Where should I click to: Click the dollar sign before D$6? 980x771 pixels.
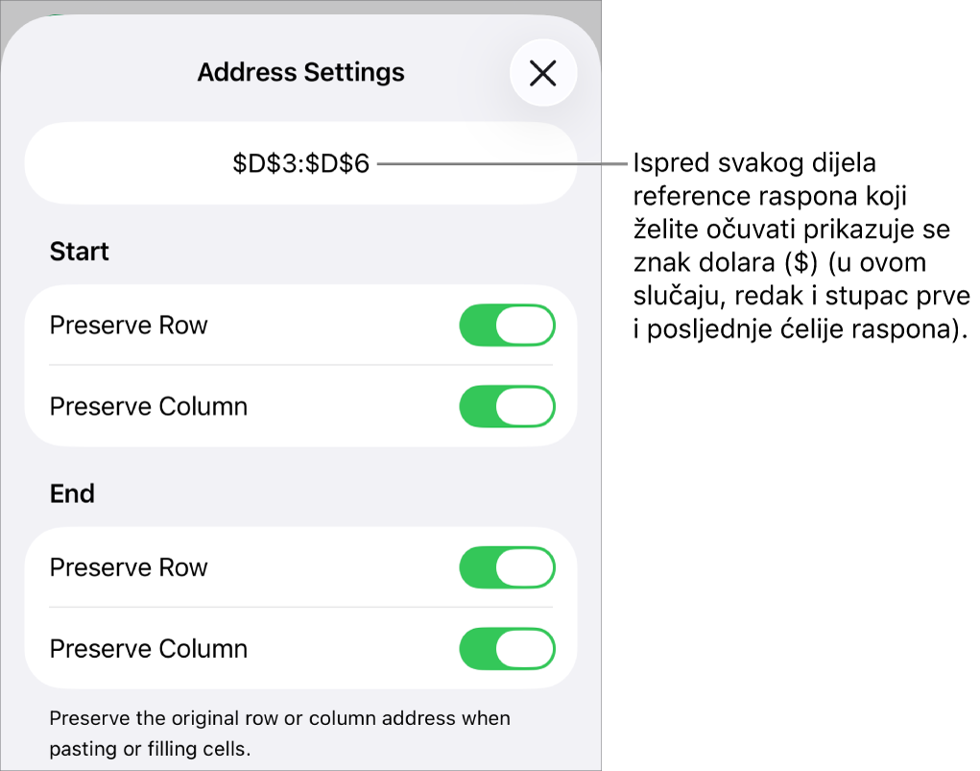click(312, 164)
